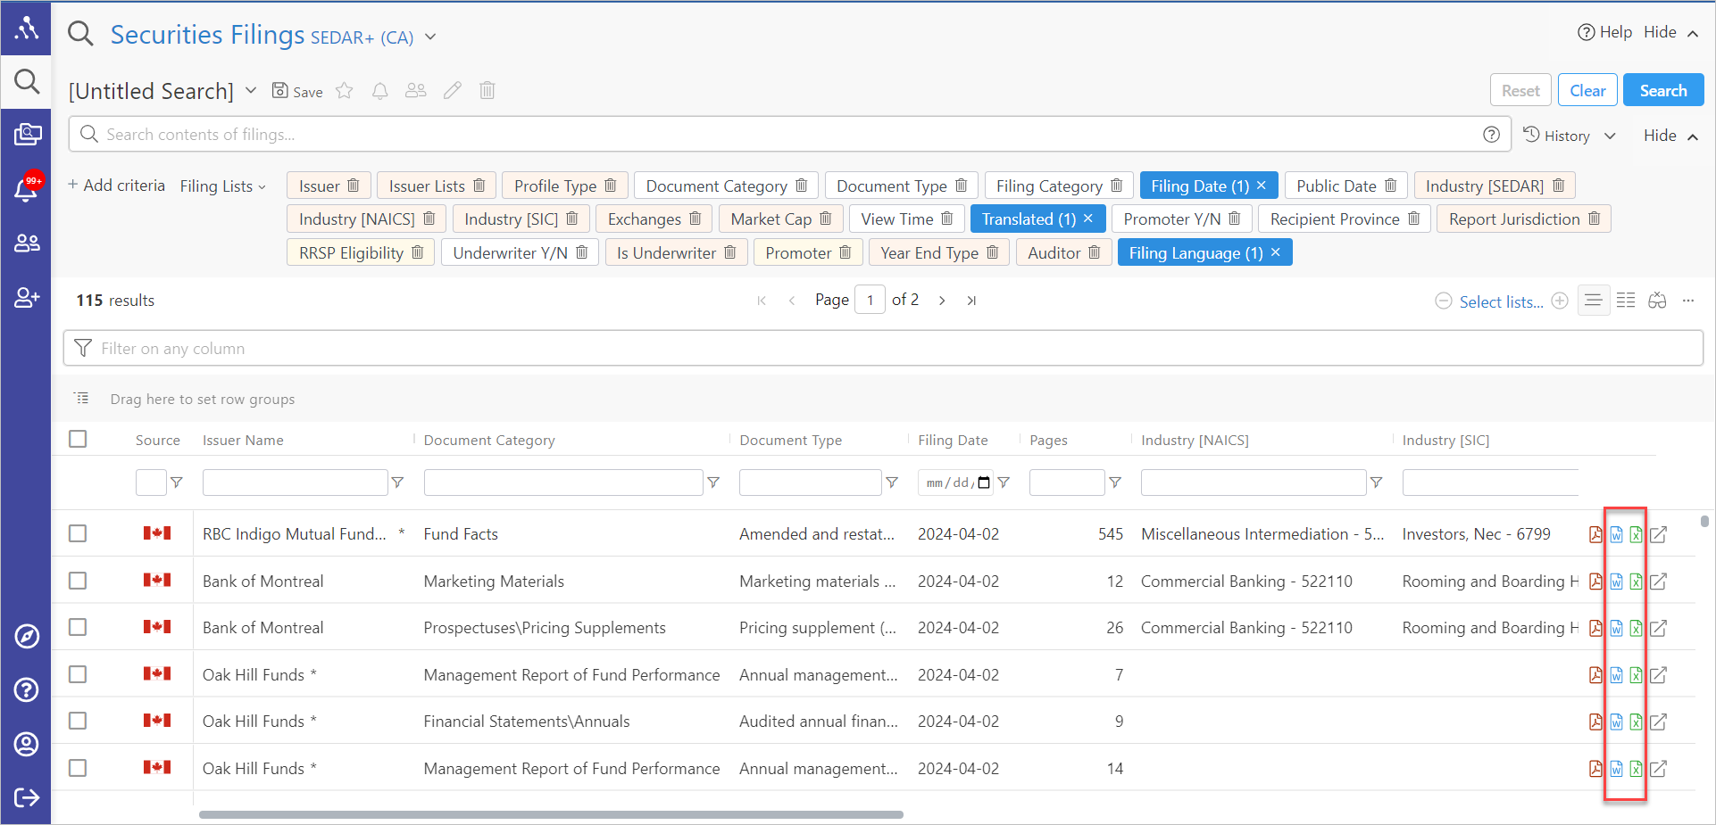Switch to detailed two-column list view icon

[1626, 301]
